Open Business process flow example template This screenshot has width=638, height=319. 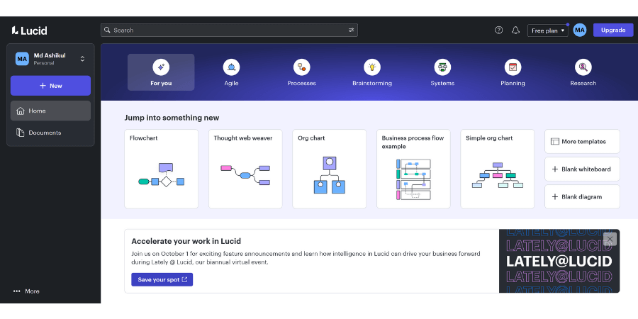click(x=413, y=169)
